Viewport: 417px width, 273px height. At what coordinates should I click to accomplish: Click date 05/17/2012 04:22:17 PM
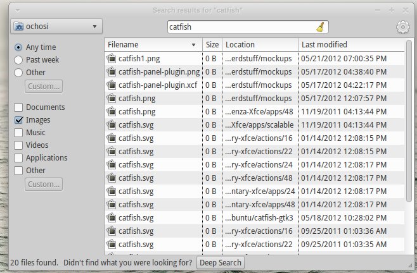[x=343, y=85]
